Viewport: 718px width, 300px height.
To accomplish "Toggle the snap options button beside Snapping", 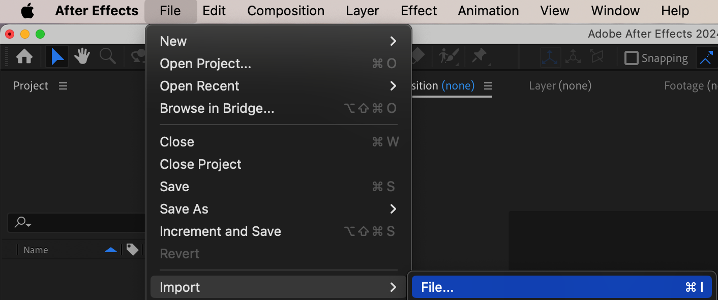I will point(706,58).
